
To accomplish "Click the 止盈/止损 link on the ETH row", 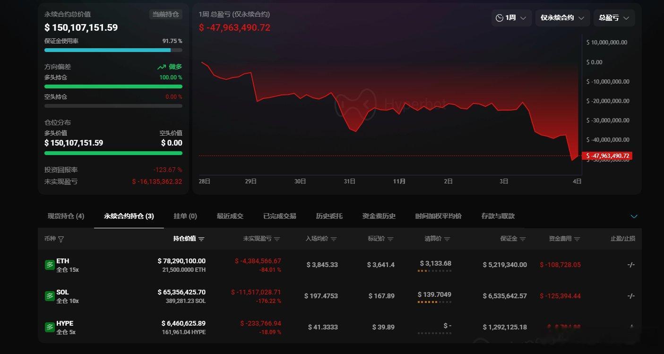I will click(x=631, y=265).
